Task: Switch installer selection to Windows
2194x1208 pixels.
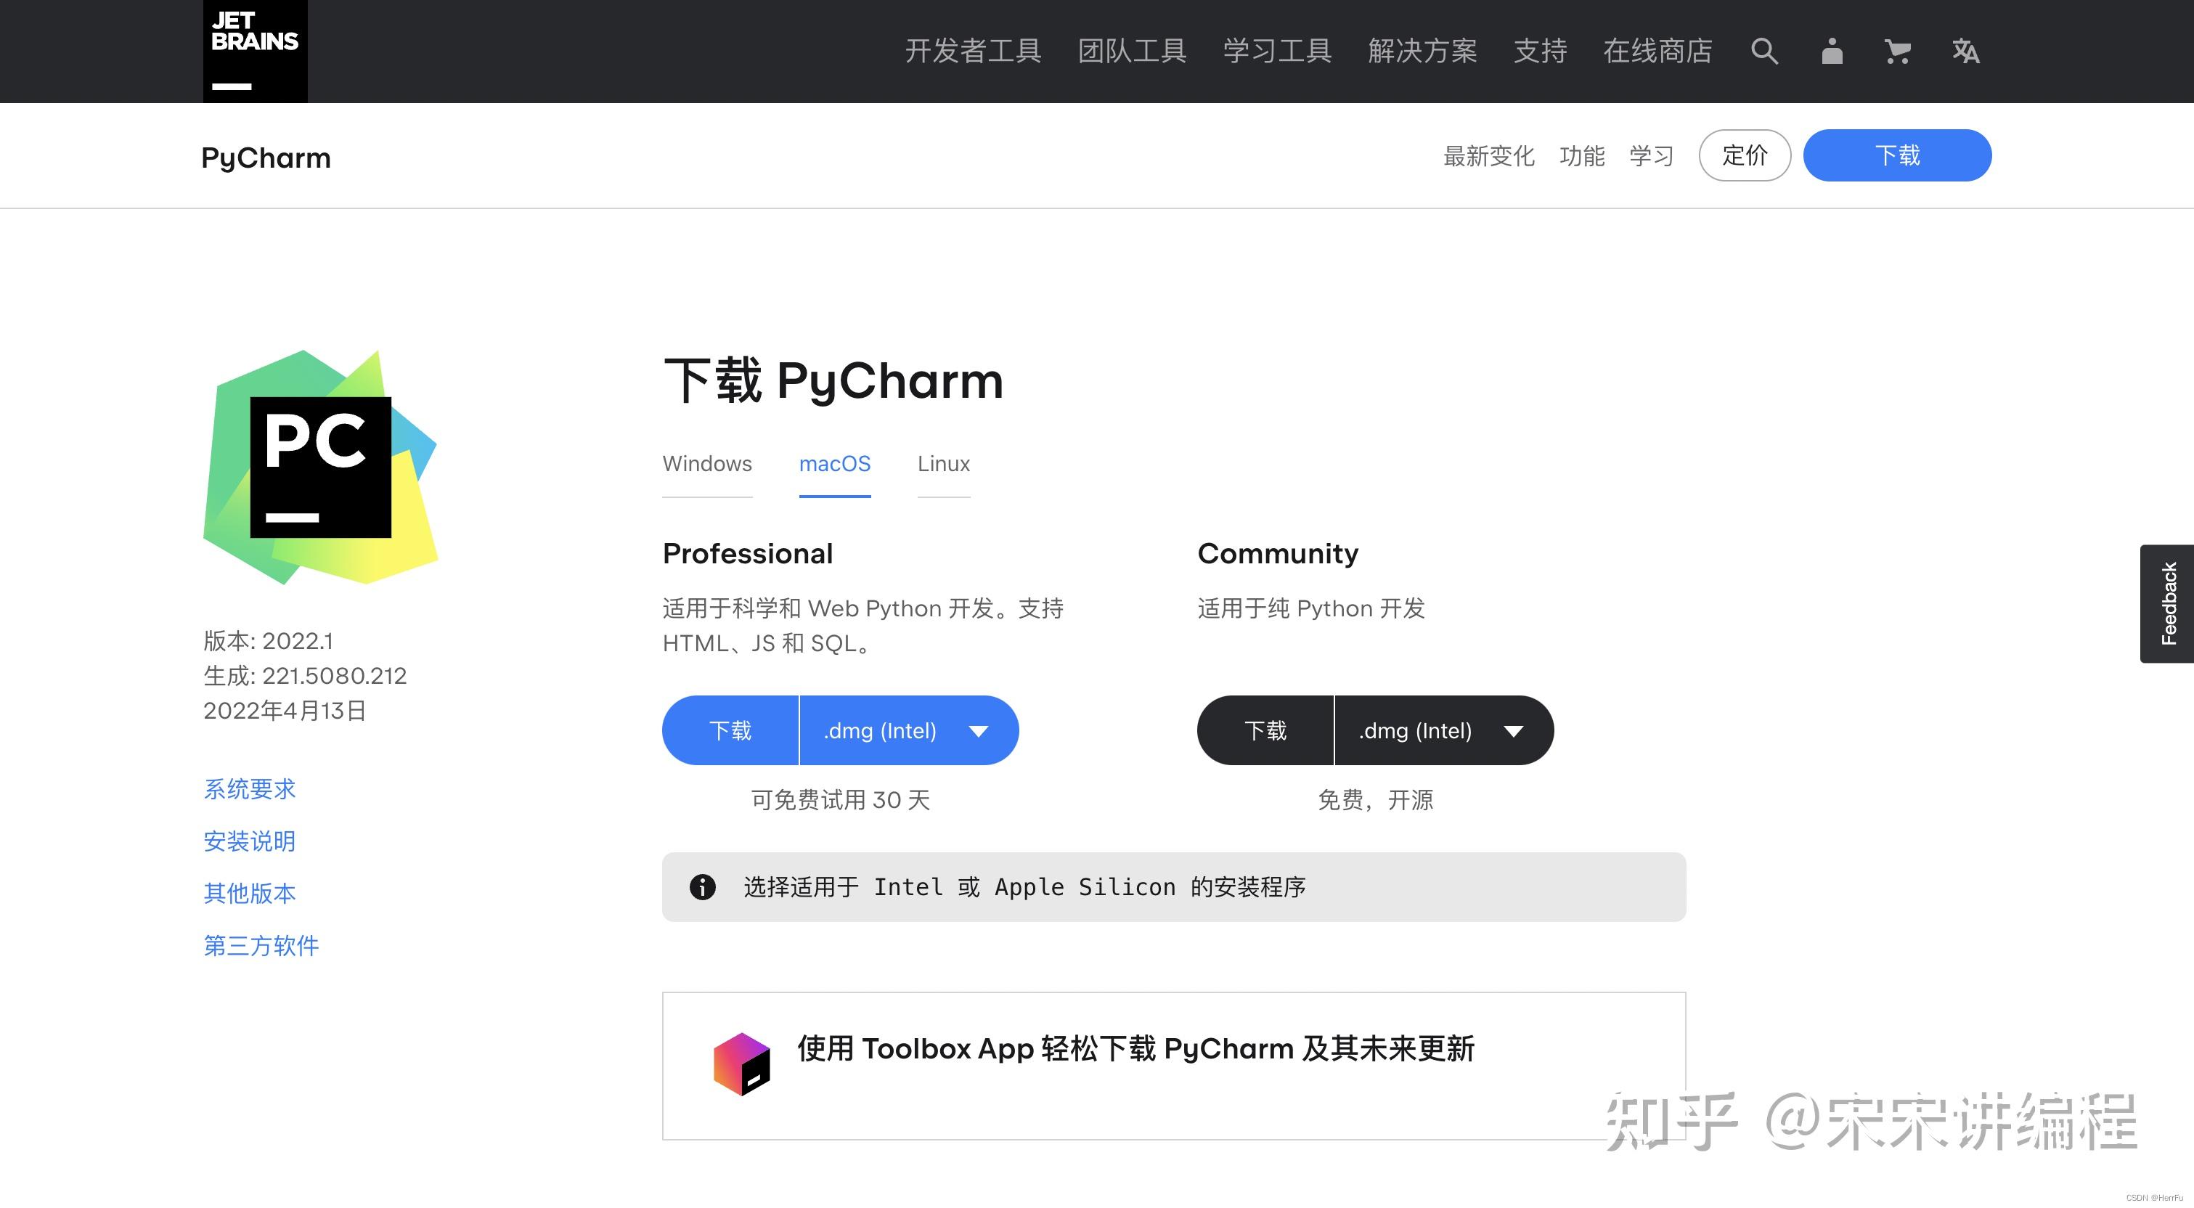Action: coord(706,463)
